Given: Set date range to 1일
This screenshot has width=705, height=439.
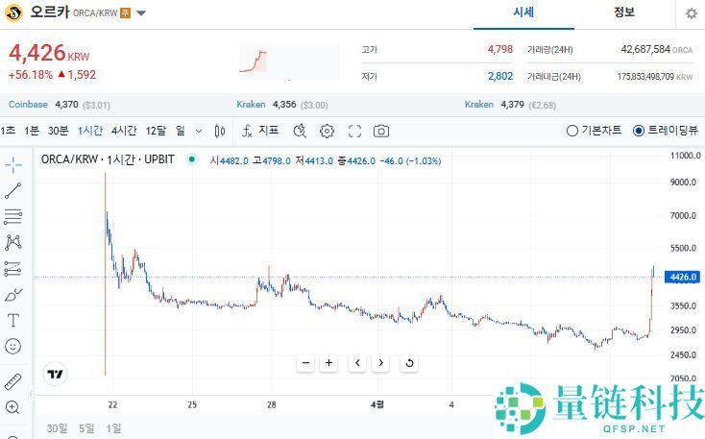Looking at the screenshot, I should tap(113, 428).
